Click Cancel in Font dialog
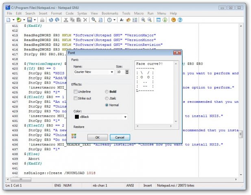 (x=120, y=137)
